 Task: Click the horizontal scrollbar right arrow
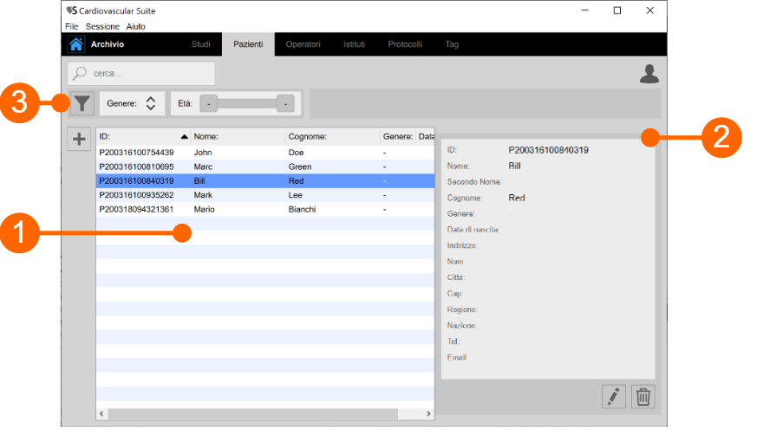click(428, 415)
